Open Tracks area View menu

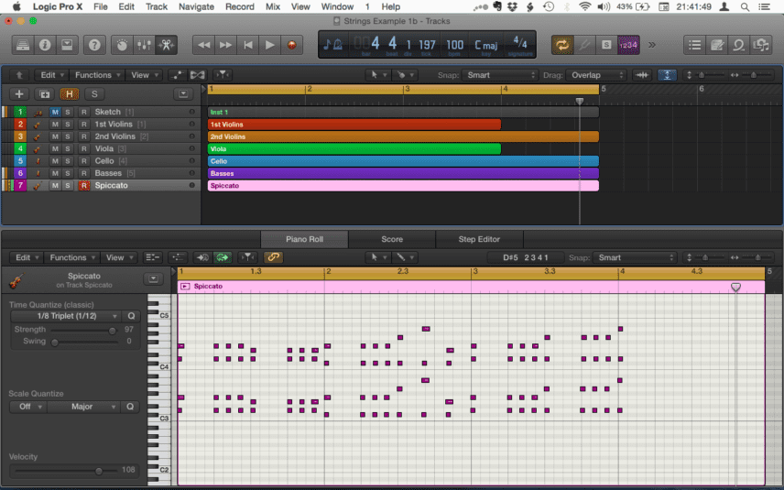[x=144, y=75]
